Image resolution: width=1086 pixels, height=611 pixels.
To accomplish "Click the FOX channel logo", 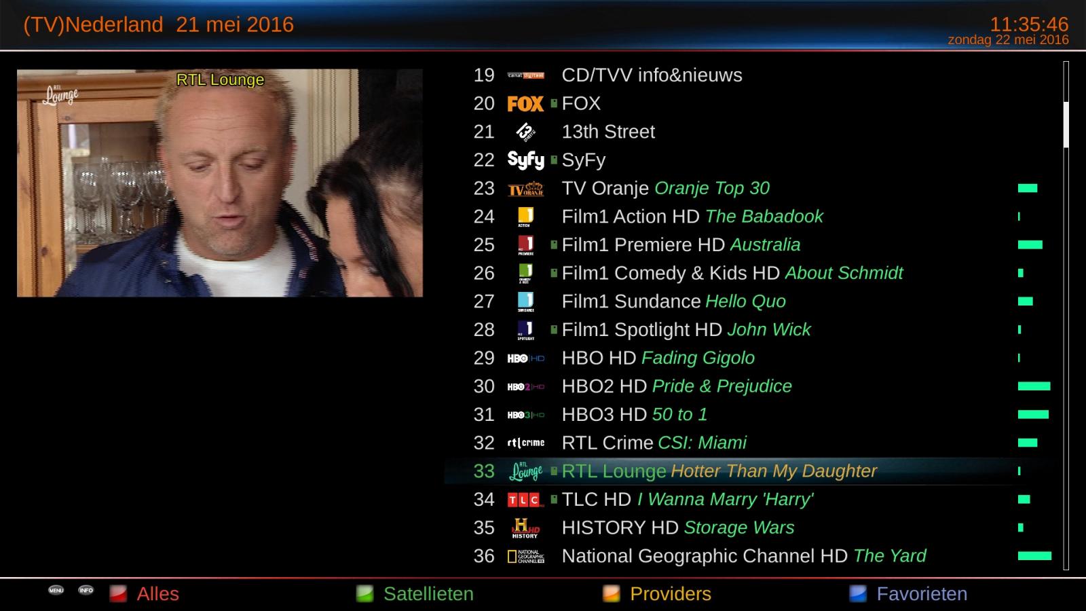I will pyautogui.click(x=525, y=104).
